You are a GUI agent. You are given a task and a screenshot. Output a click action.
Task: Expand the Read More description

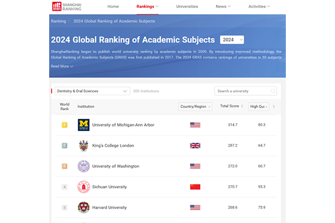coord(62,66)
